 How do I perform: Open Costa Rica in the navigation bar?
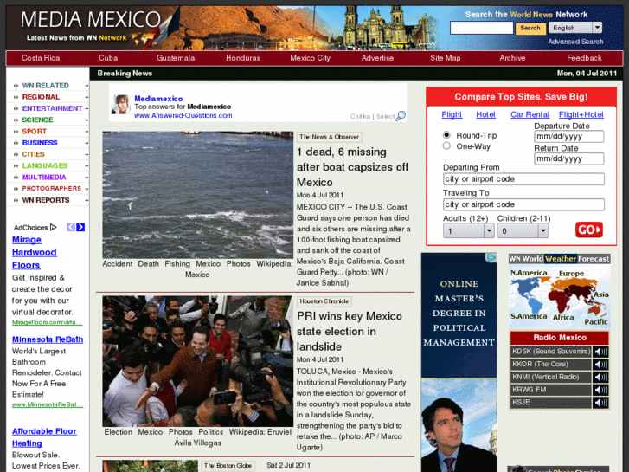tap(41, 58)
